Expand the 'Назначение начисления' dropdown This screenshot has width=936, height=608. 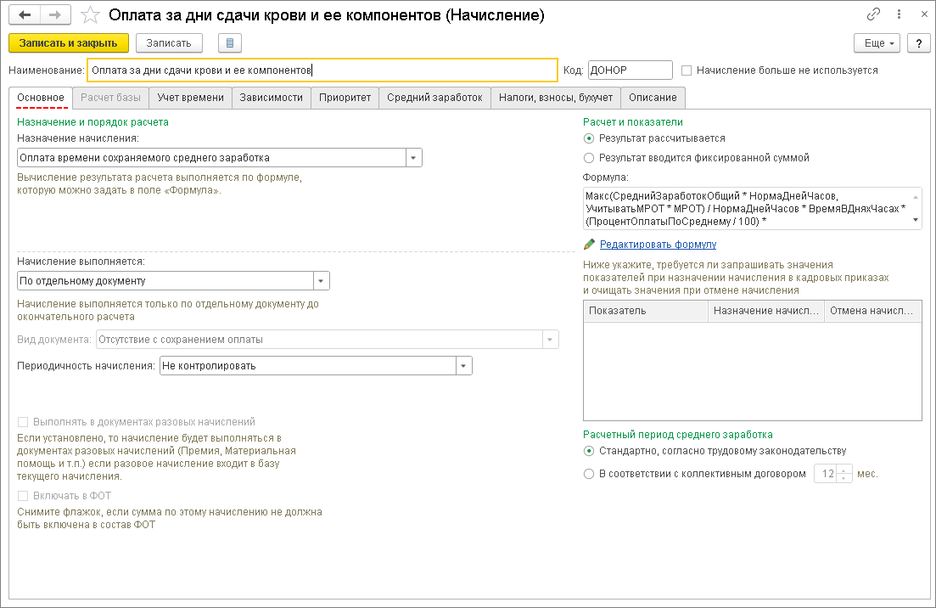[x=413, y=158]
